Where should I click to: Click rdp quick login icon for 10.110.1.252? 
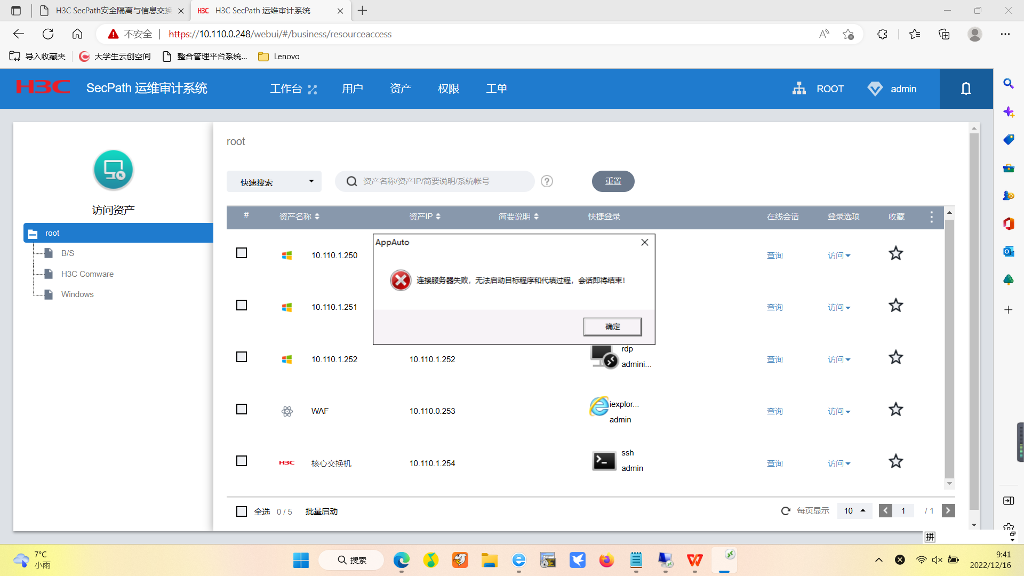click(603, 356)
